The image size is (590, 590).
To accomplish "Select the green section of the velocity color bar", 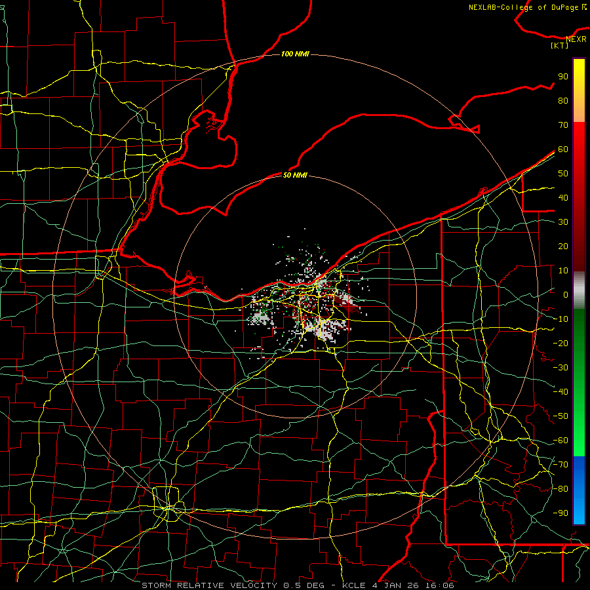I will [579, 383].
